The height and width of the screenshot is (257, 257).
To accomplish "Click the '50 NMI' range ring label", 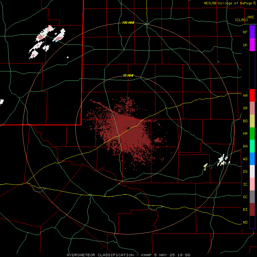I will click(128, 76).
